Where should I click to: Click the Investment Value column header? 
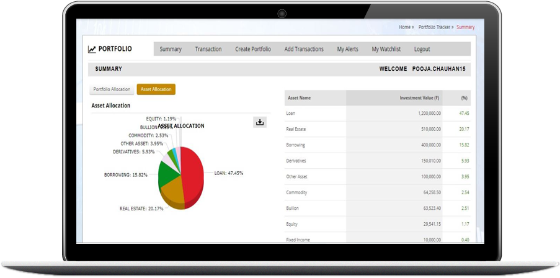(x=420, y=98)
